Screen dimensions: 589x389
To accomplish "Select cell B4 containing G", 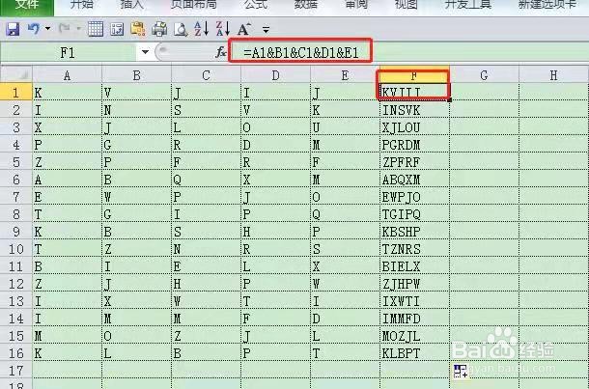I will point(136,145).
